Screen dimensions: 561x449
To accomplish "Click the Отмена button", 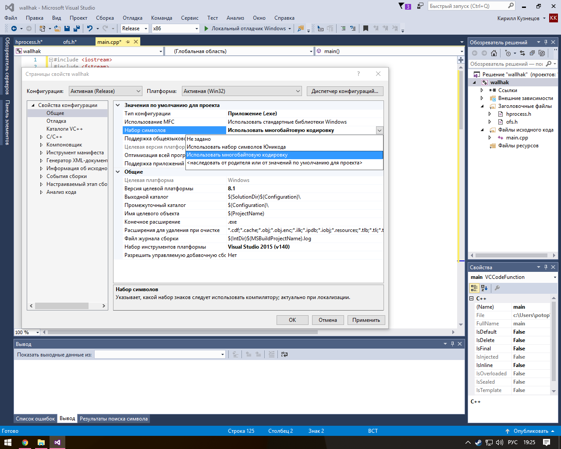I will tap(328, 320).
